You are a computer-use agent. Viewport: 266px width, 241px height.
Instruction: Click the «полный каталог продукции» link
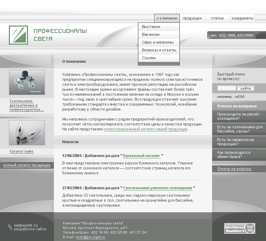[x=27, y=165]
